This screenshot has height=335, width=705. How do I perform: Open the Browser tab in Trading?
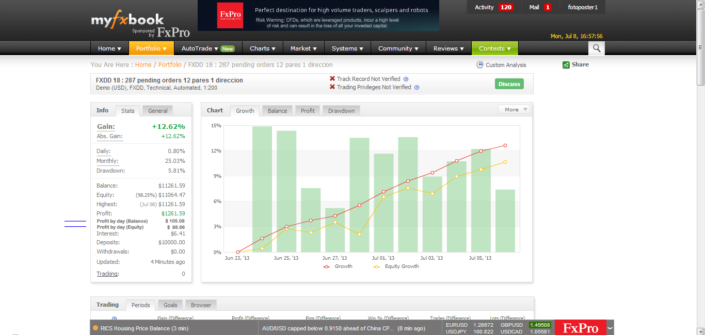coord(201,305)
